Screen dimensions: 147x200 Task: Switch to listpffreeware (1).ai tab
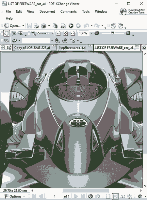pos(73,48)
